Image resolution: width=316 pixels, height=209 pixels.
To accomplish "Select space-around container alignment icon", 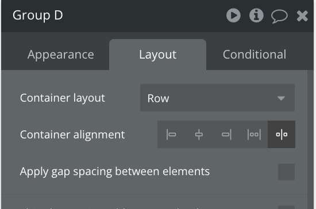I will 282,134.
